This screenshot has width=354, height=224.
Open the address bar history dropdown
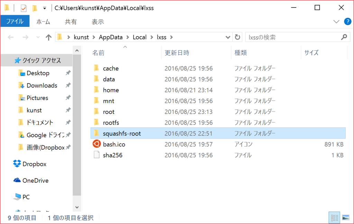[228, 37]
